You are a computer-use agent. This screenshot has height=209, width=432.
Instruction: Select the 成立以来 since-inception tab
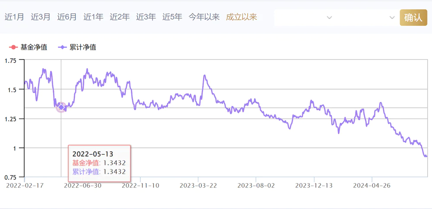(241, 17)
